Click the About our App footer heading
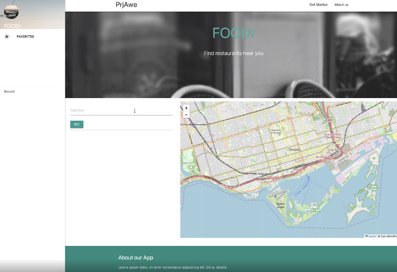This screenshot has height=272, width=397. pos(136,258)
